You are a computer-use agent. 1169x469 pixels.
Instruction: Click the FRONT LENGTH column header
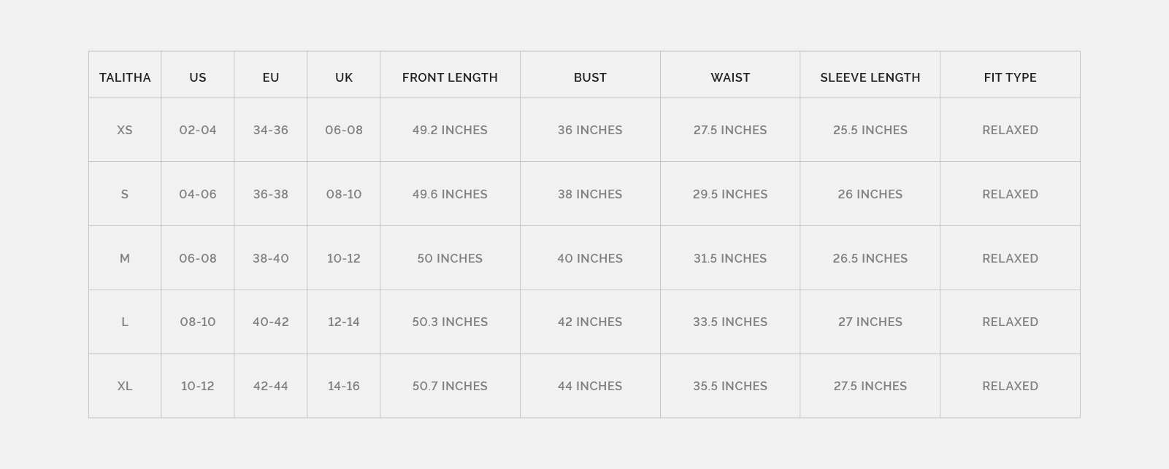pyautogui.click(x=450, y=77)
